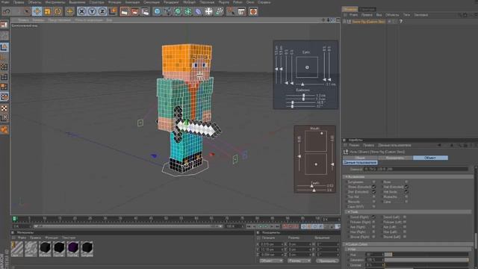The width and height of the screenshot is (478, 269).
Task: Enable the Pickaxe (Right) checkbox
Action: click(x=373, y=222)
